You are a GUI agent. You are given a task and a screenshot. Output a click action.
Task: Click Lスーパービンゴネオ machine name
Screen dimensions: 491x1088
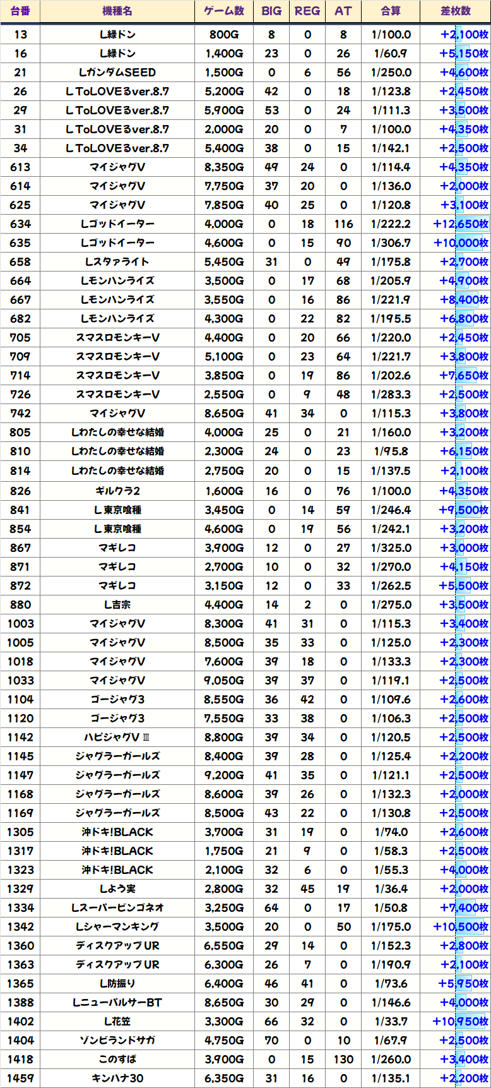click(117, 908)
